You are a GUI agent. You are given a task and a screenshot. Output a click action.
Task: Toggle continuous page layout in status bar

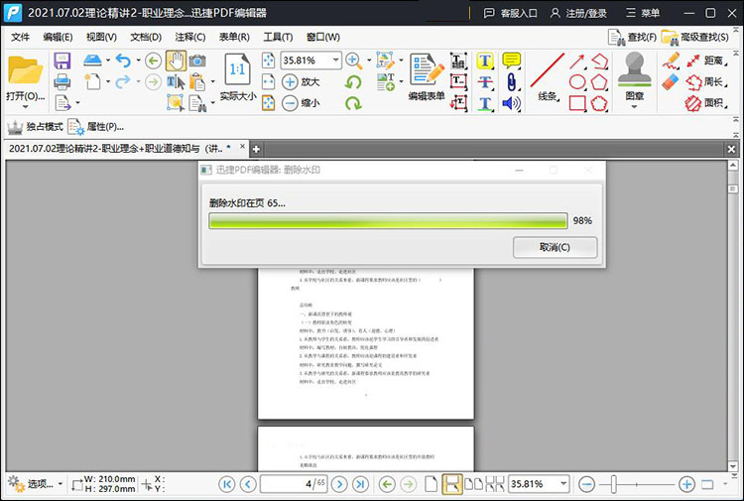451,484
